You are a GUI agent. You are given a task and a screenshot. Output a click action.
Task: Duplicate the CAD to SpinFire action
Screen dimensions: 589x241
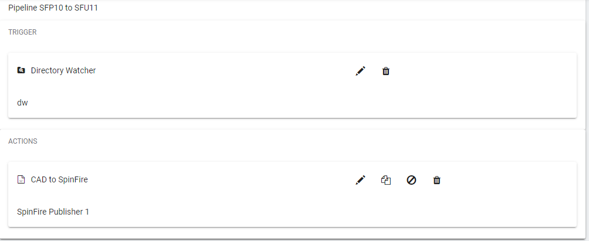(x=385, y=180)
